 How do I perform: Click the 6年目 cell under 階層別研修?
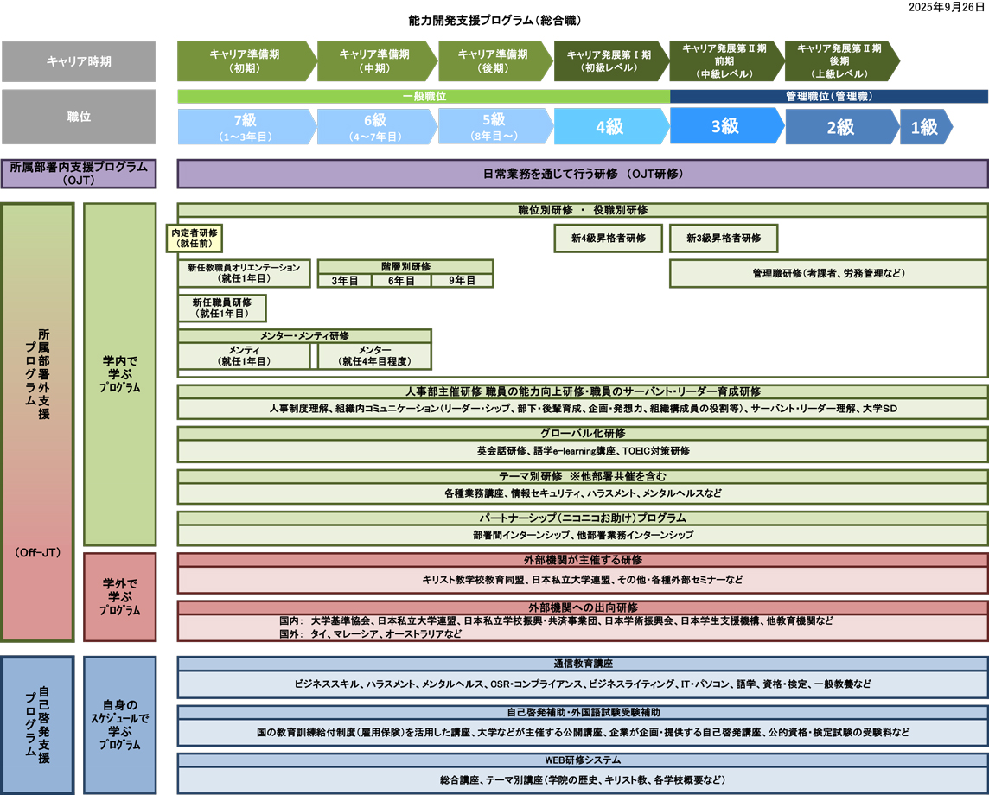(x=405, y=281)
